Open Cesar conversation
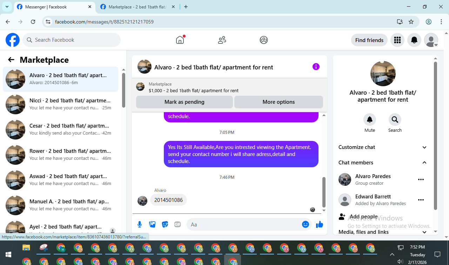This screenshot has width=449, height=265. (x=61, y=130)
